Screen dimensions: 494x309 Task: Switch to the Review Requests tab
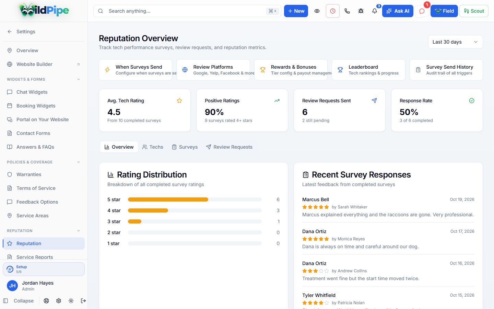[229, 147]
